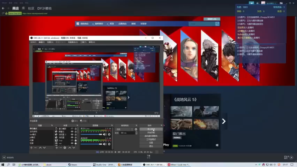Open transition properties gear icon
The image size is (297, 167).
click(136, 129)
